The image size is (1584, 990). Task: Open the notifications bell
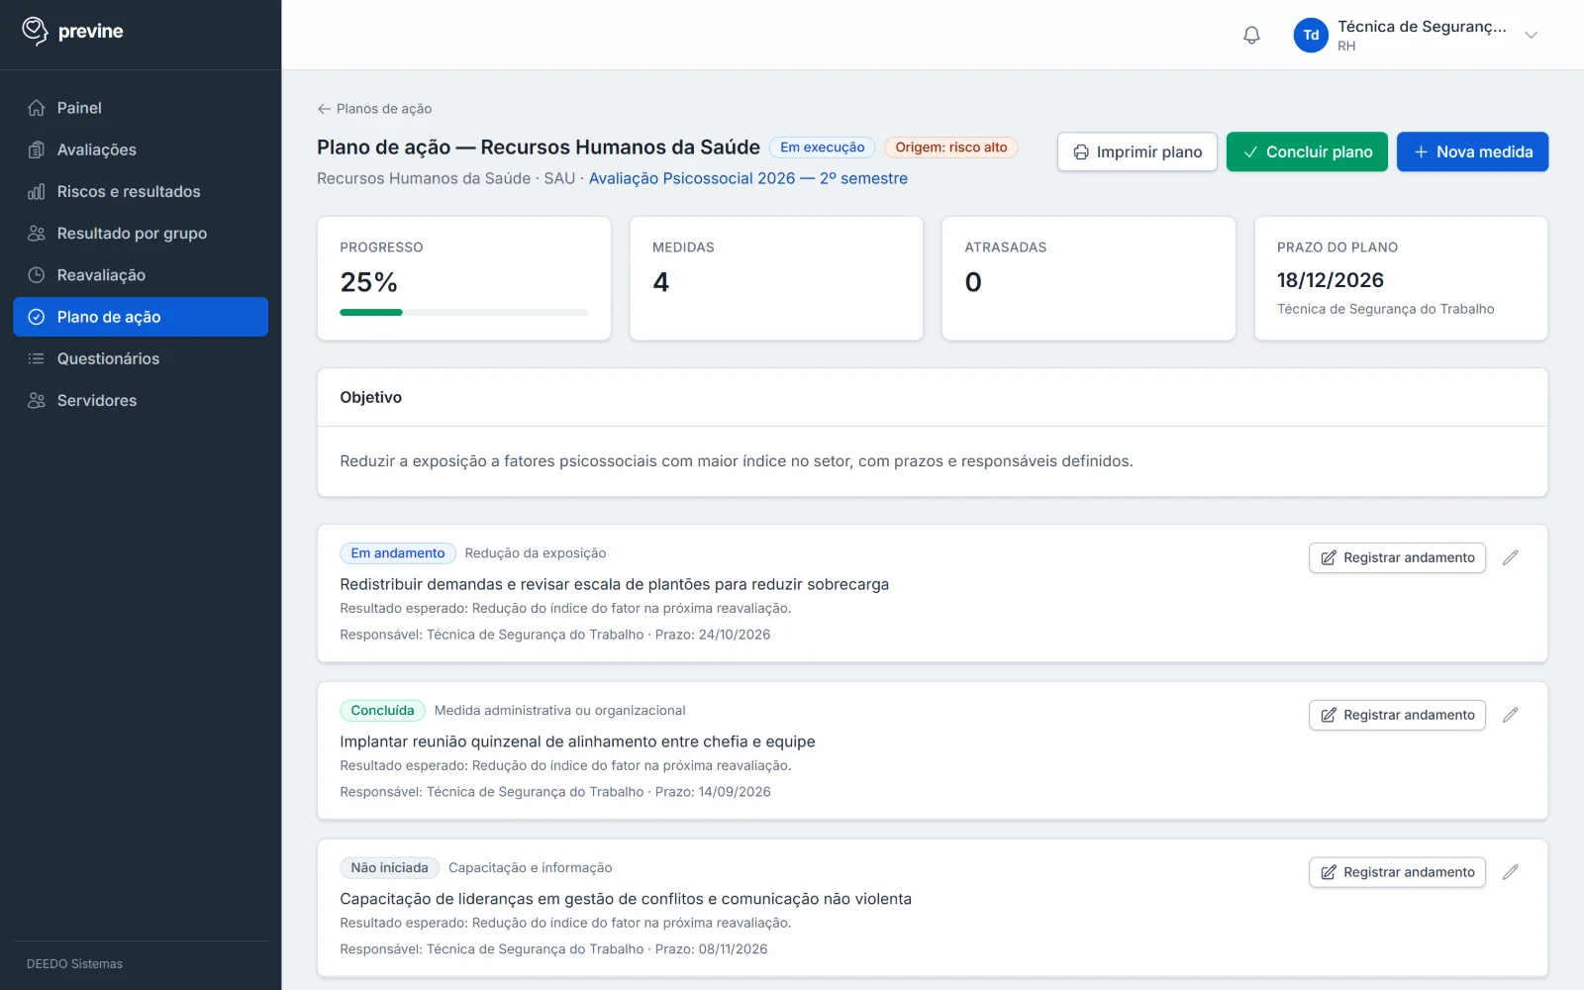[x=1251, y=35]
